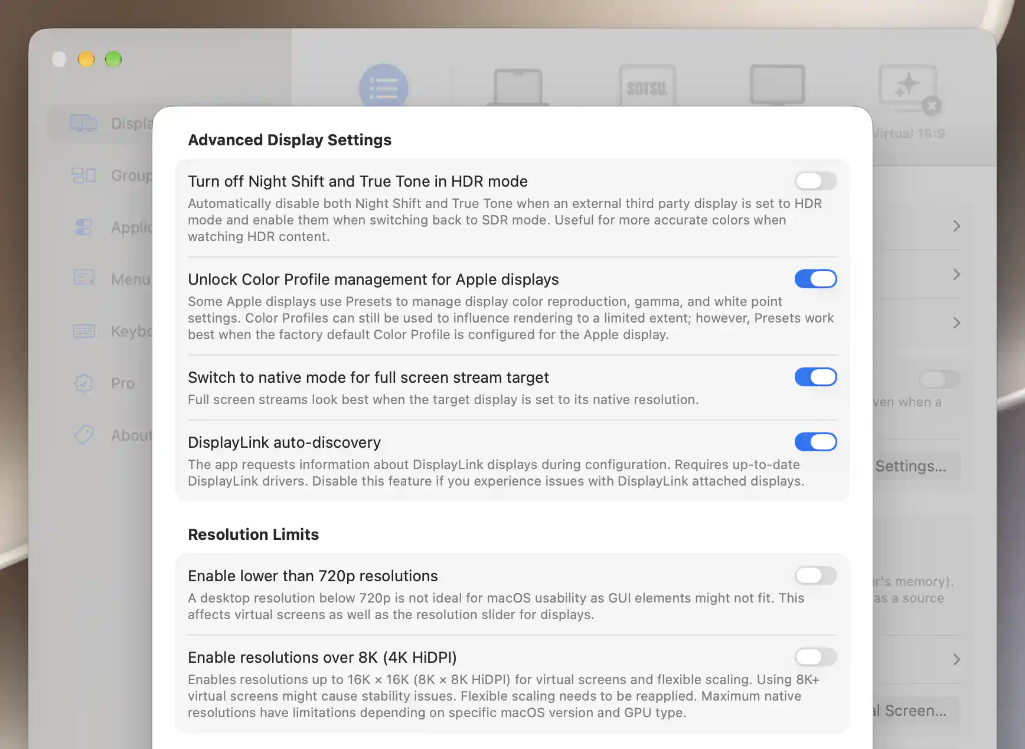Screen dimensions: 1025x749
Task: Click the Displays sidebar icon
Action: (83, 123)
